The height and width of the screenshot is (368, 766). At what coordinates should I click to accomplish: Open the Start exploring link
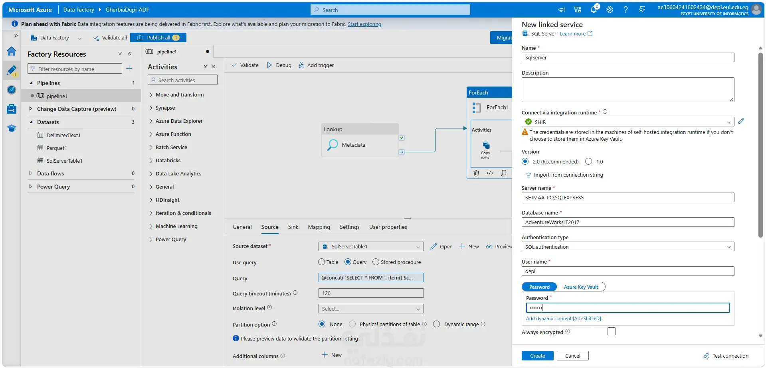tap(364, 24)
